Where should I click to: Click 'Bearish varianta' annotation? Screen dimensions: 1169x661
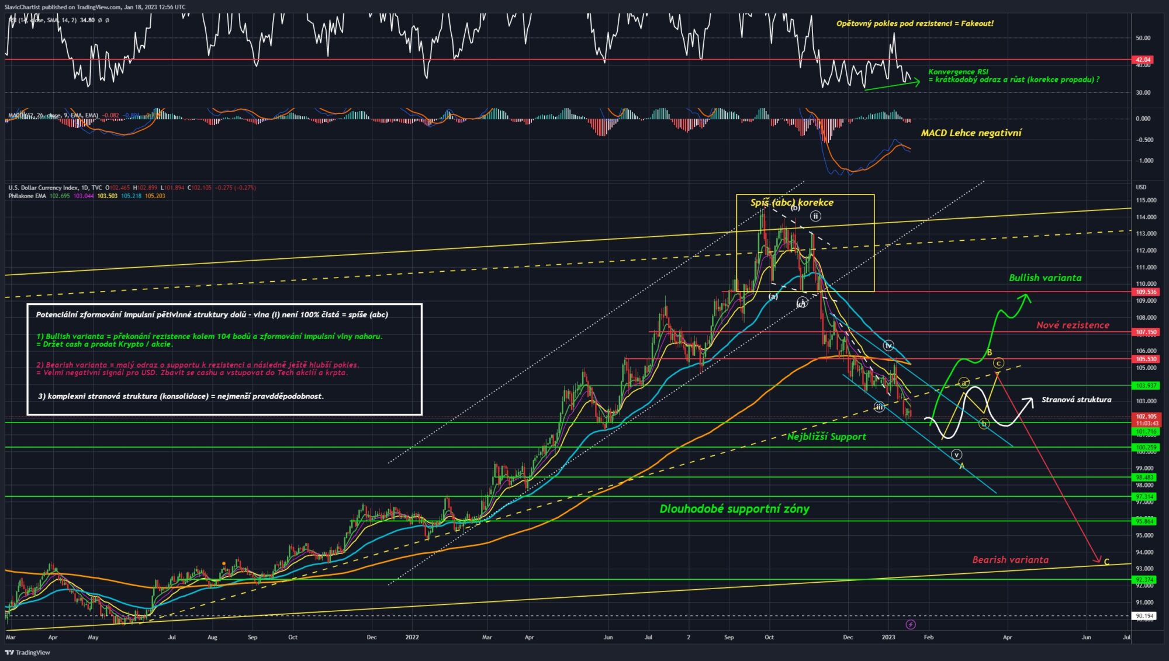(x=1010, y=559)
